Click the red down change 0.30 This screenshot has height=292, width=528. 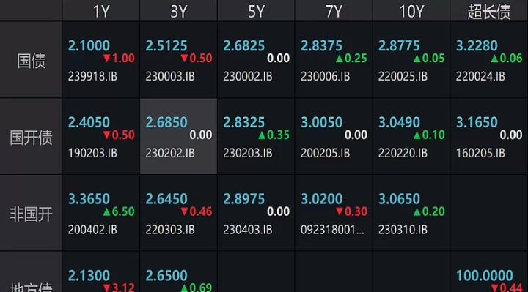click(x=351, y=211)
